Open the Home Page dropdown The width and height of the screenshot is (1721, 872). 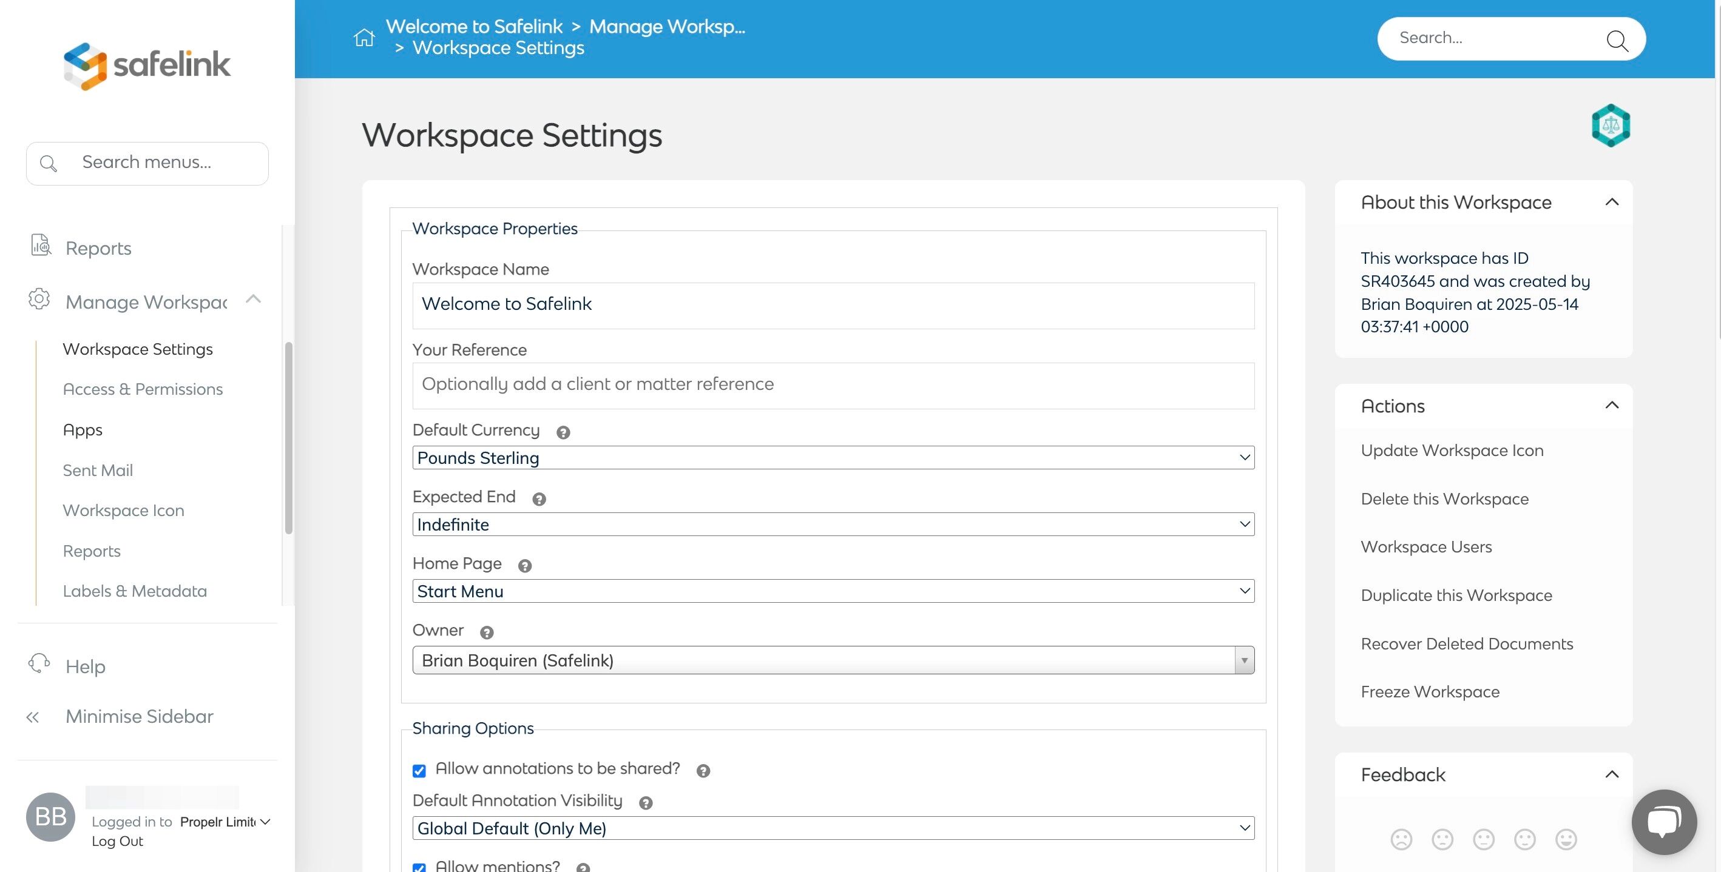[833, 592]
